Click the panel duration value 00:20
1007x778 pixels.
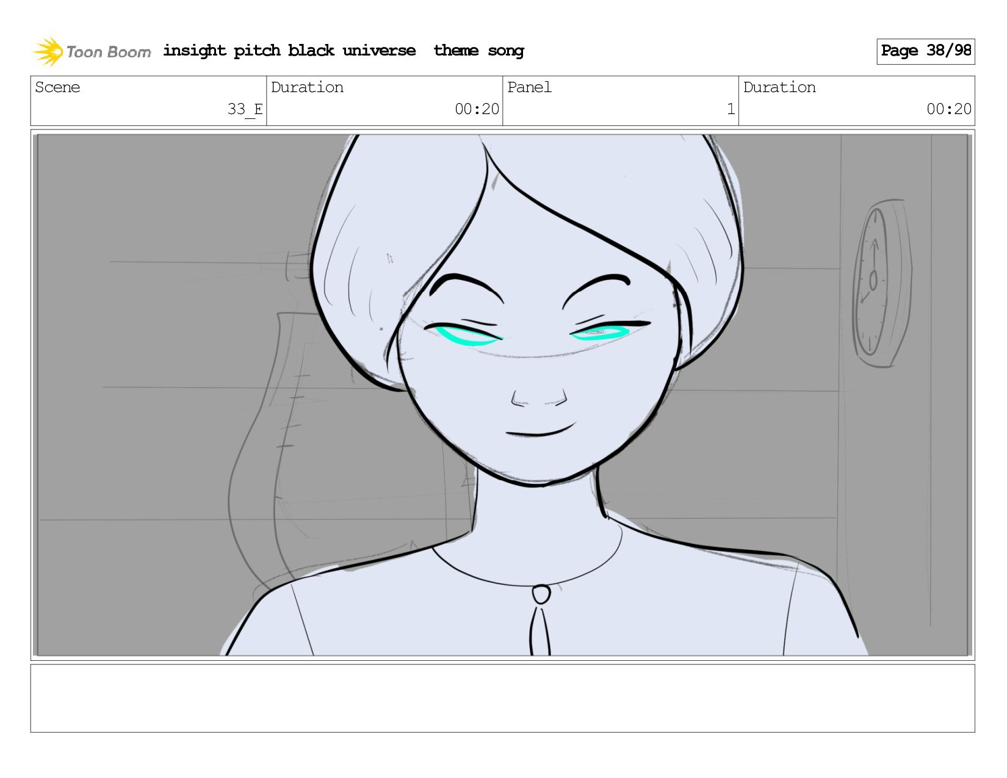[948, 109]
